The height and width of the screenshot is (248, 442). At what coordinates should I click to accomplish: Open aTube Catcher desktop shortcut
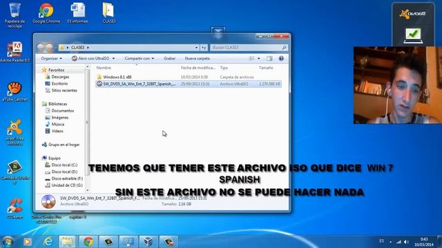point(15,92)
